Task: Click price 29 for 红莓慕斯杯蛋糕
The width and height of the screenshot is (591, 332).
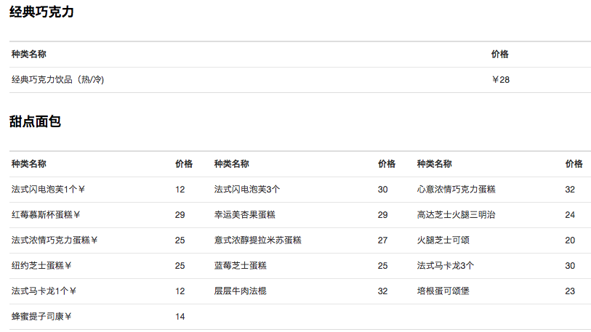Action: [x=180, y=215]
